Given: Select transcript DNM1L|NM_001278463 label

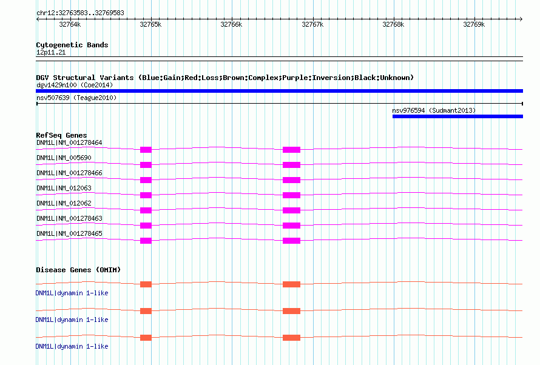Looking at the screenshot, I should [69, 218].
